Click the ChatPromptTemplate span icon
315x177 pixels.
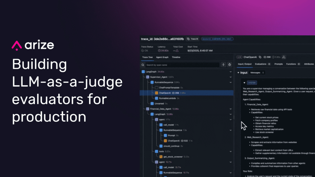click(157, 88)
